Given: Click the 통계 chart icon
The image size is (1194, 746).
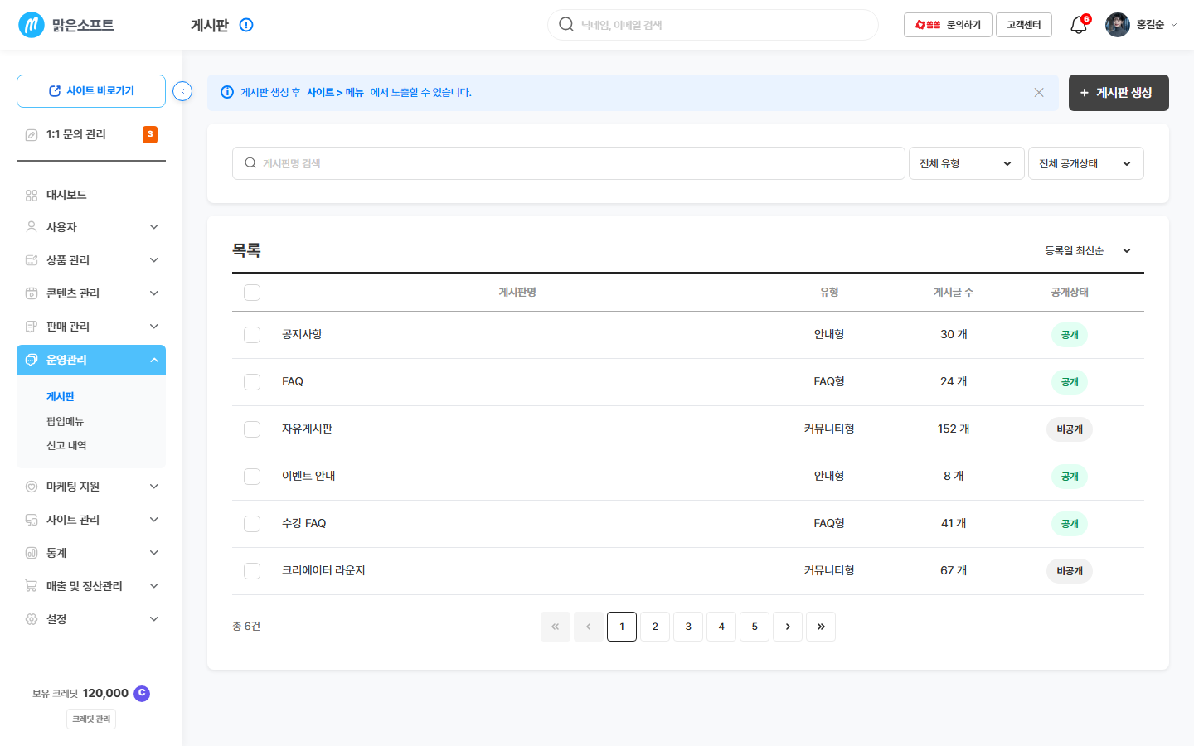Looking at the screenshot, I should tap(32, 553).
